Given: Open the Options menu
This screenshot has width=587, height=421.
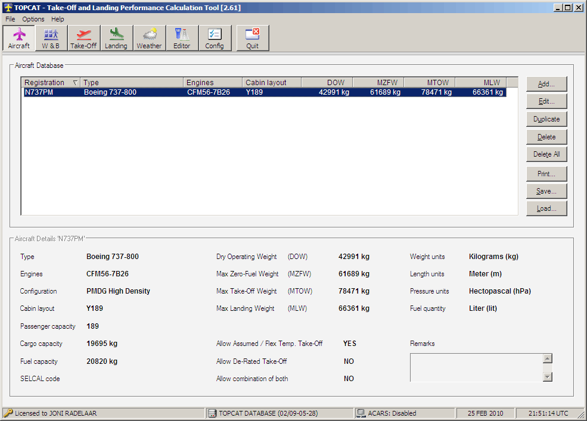Looking at the screenshot, I should pyautogui.click(x=33, y=19).
